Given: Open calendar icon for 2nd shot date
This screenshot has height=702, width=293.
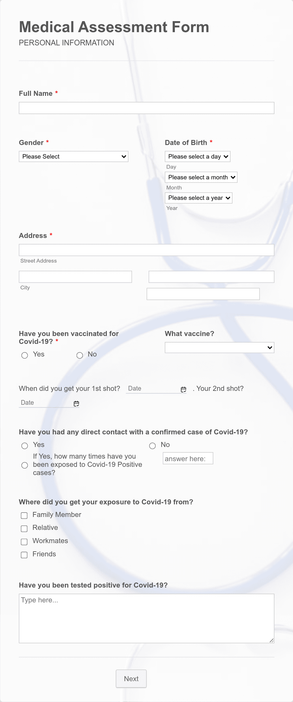Looking at the screenshot, I should (76, 404).
